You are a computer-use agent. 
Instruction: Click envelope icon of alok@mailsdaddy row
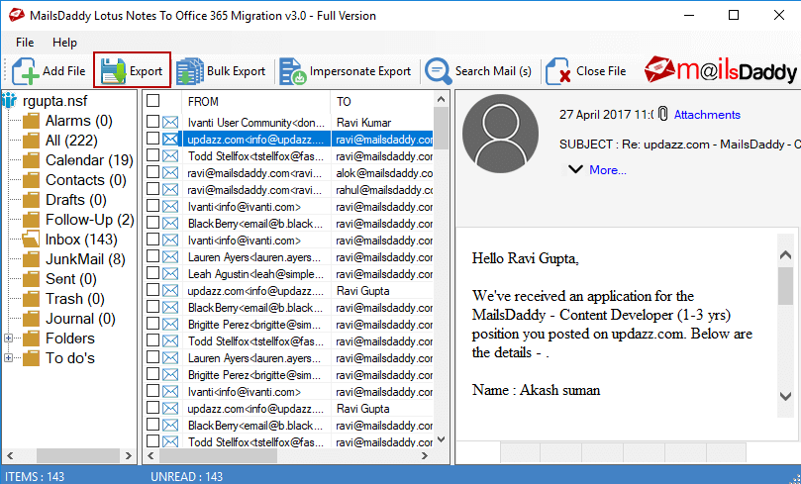170,173
